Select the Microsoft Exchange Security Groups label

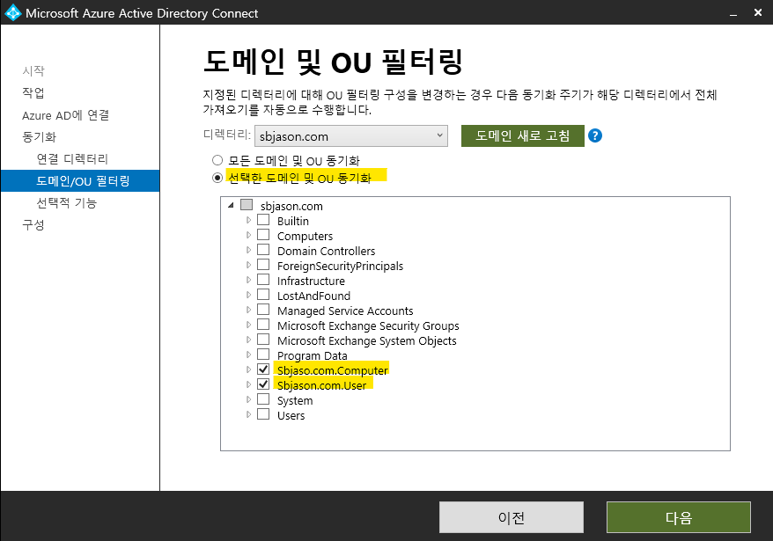coord(368,325)
